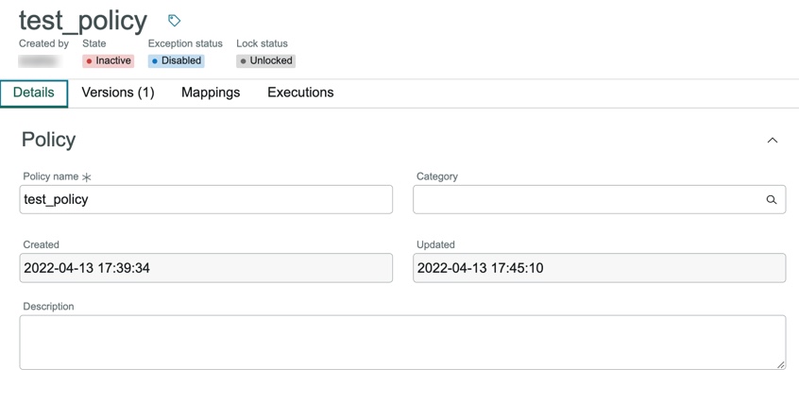Click the Policy name input field
The image size is (799, 402).
click(x=206, y=199)
